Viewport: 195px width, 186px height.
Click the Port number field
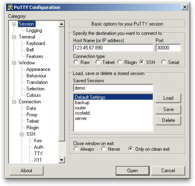pos(168,48)
